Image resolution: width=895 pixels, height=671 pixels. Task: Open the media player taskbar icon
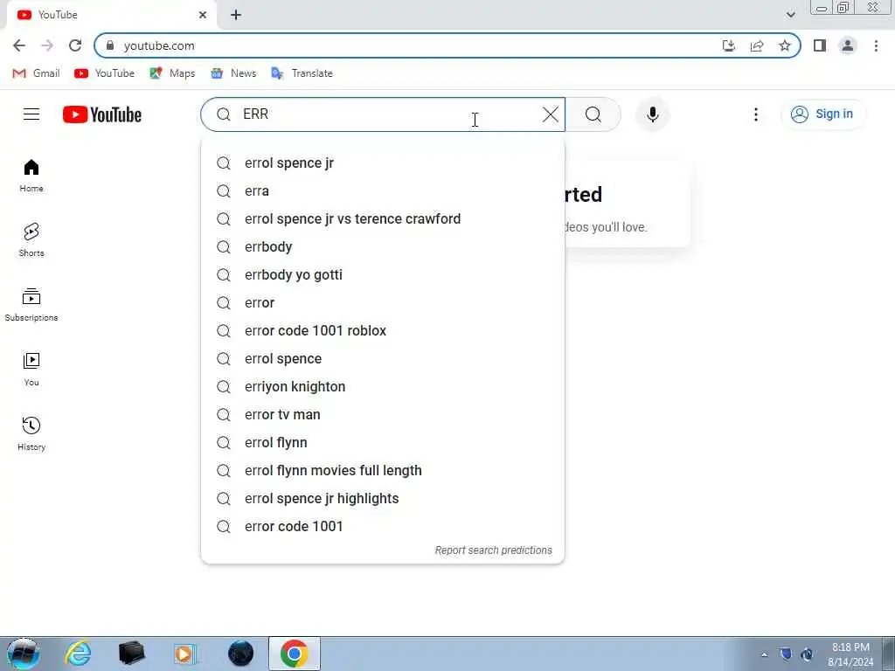[x=185, y=654]
